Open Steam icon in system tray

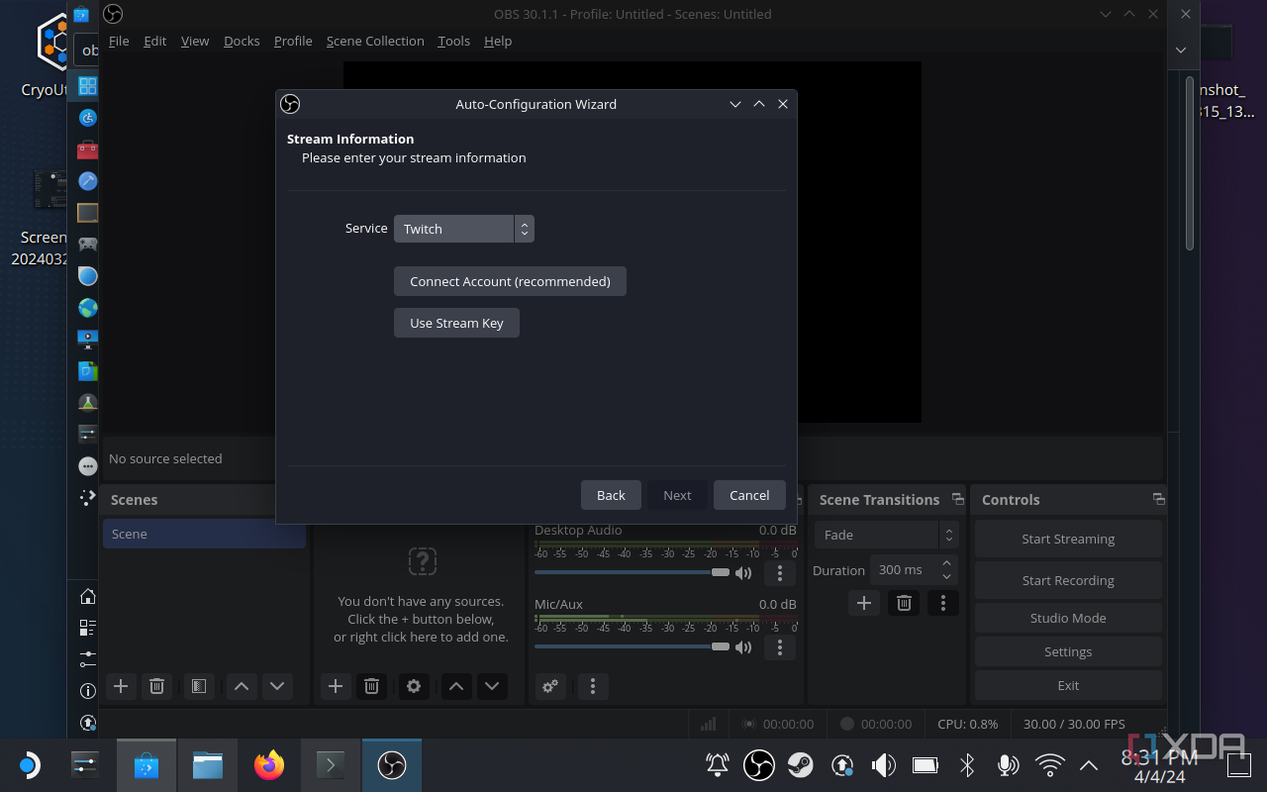tap(800, 765)
